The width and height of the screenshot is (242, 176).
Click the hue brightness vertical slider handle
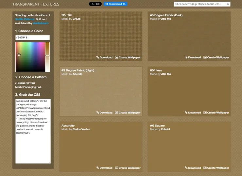[x=47, y=55]
